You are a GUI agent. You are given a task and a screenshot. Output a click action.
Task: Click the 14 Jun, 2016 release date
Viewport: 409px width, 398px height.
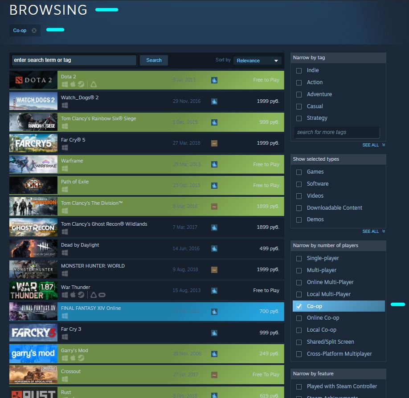pyautogui.click(x=186, y=248)
